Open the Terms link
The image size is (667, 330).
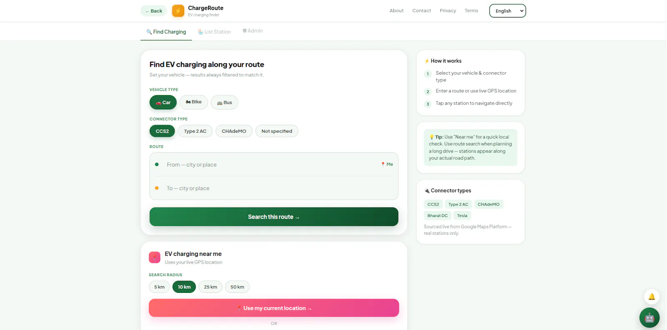[471, 11]
